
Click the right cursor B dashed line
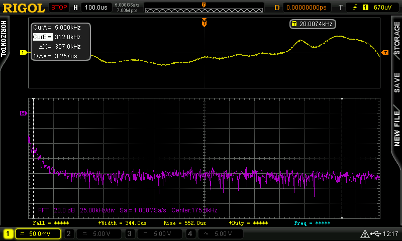(x=342, y=158)
